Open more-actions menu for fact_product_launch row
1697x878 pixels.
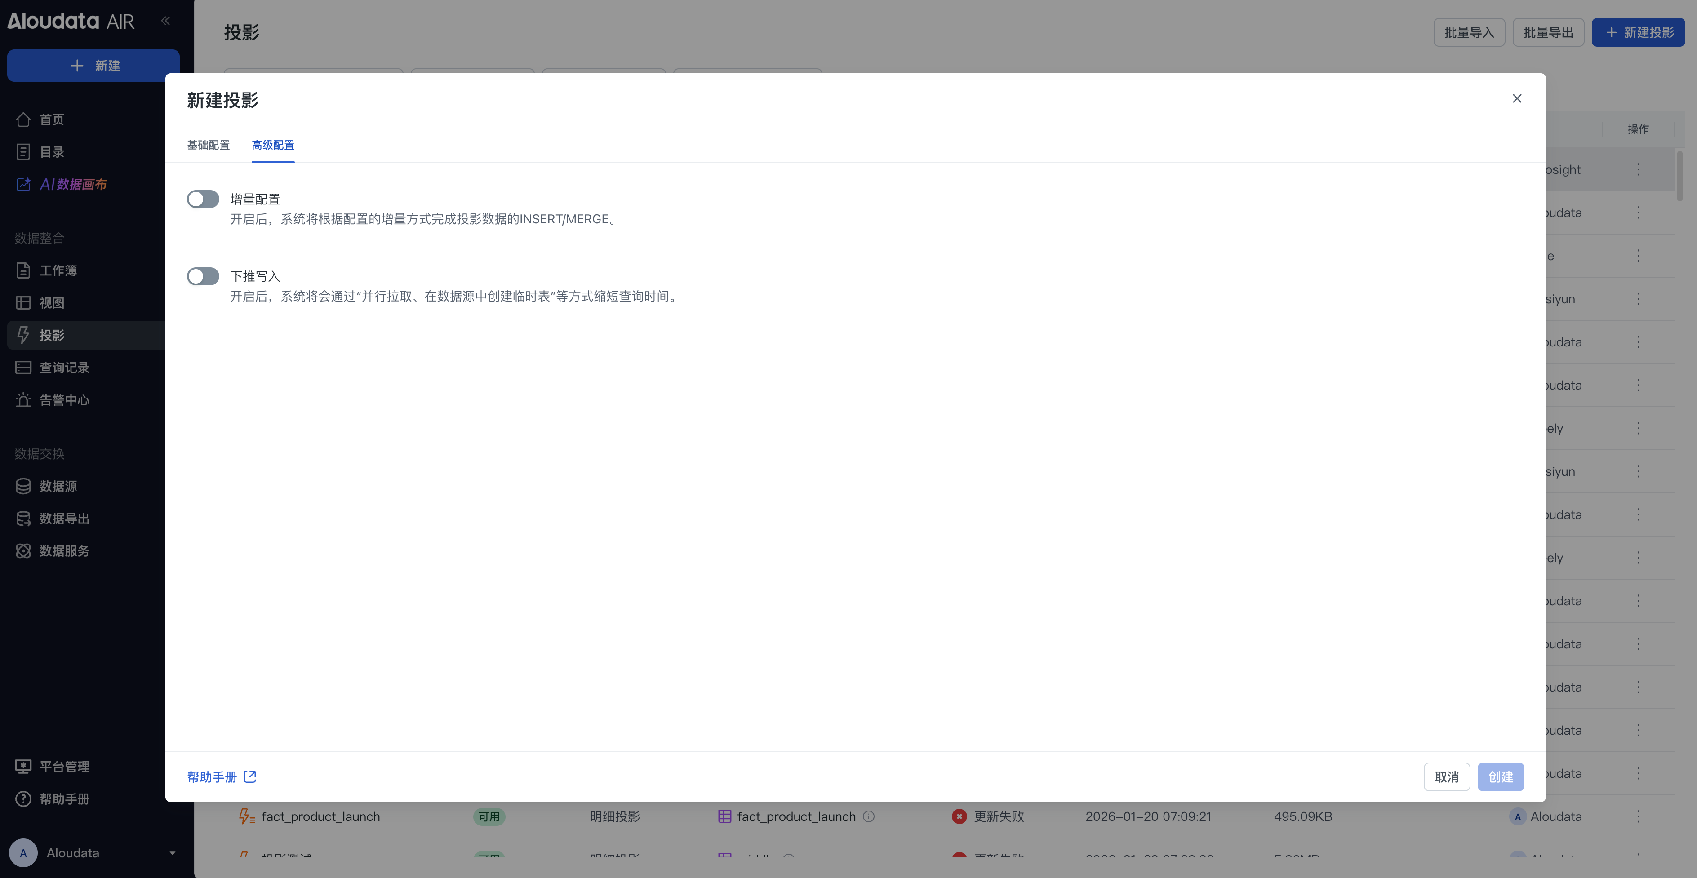1639,817
